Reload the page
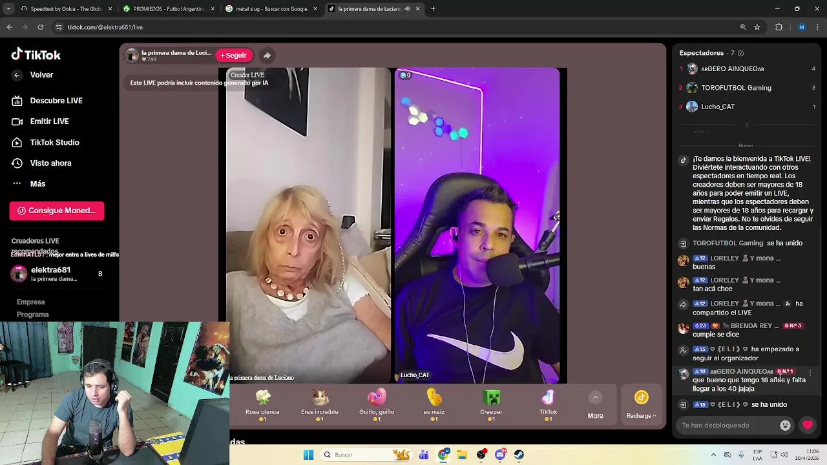This screenshot has width=827, height=465. click(40, 27)
